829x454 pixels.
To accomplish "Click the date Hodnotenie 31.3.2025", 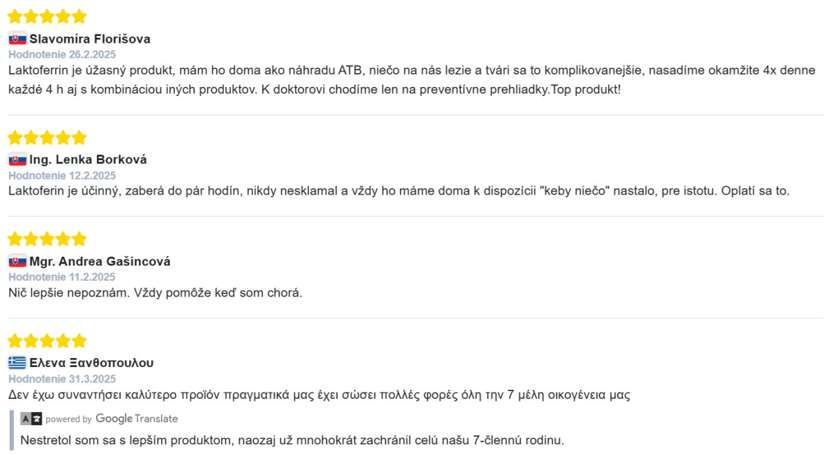I will point(62,379).
